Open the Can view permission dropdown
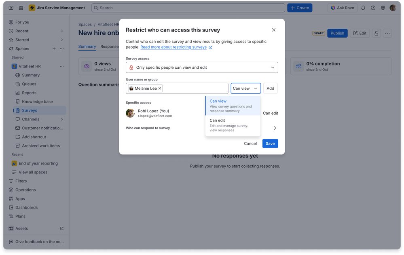404x255 pixels. click(245, 88)
